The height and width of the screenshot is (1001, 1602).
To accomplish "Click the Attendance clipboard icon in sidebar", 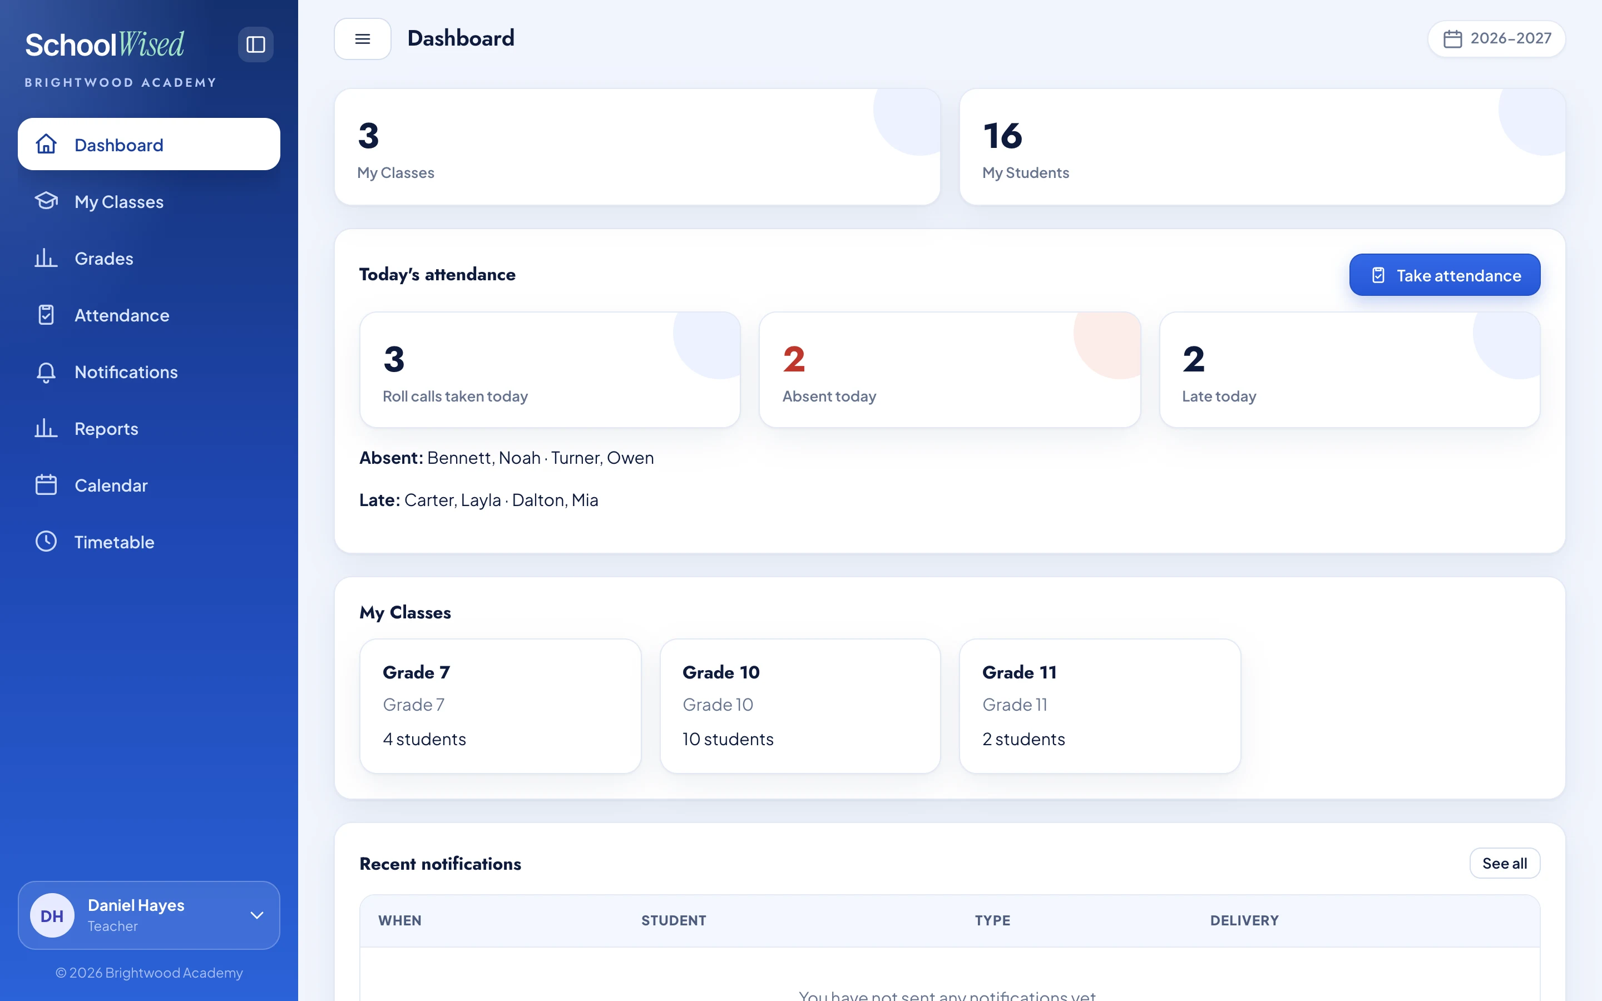I will [x=46, y=315].
